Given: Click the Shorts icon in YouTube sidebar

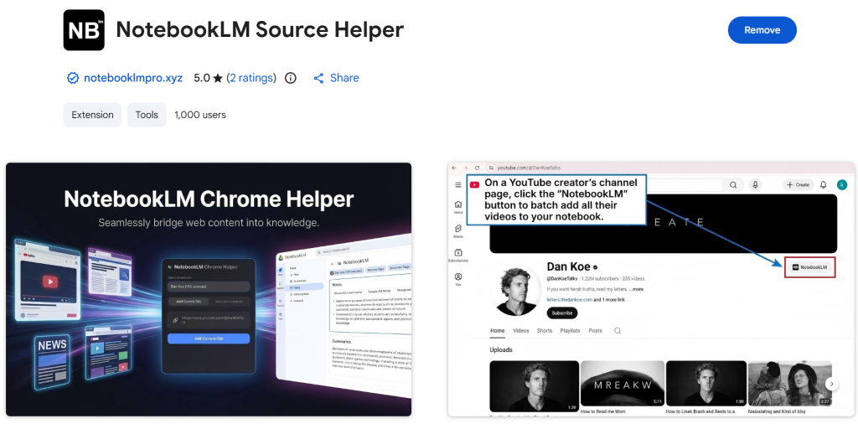Looking at the screenshot, I should point(458,230).
